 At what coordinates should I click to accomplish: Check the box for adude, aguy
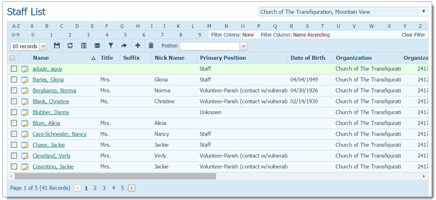click(x=14, y=69)
